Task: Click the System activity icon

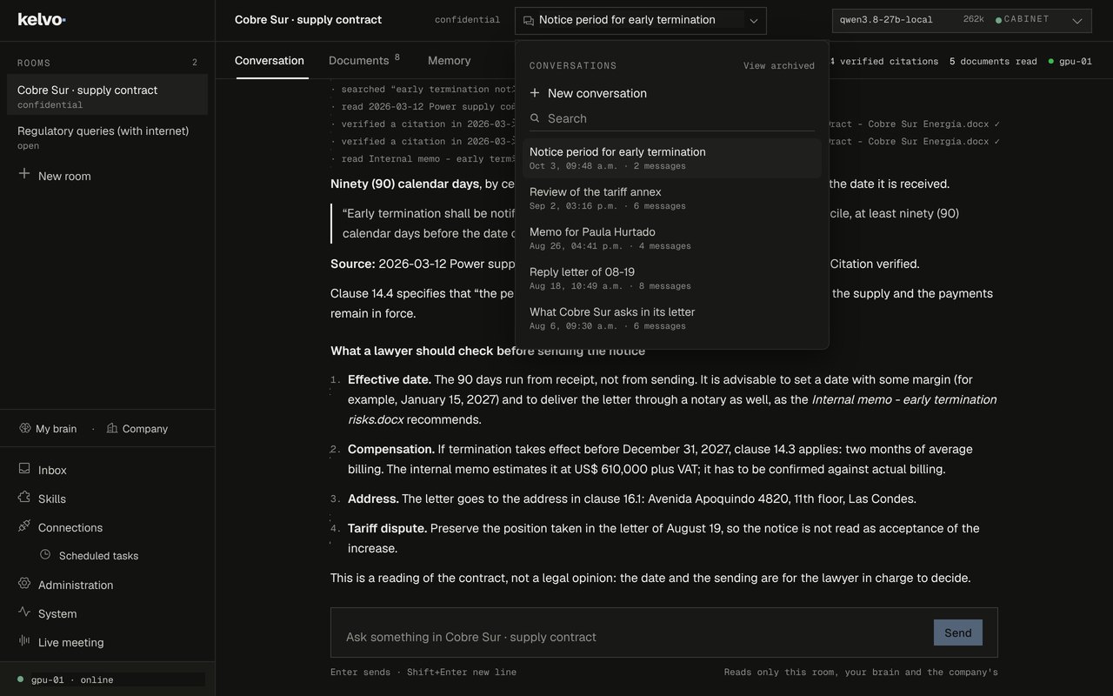Action: click(x=24, y=612)
